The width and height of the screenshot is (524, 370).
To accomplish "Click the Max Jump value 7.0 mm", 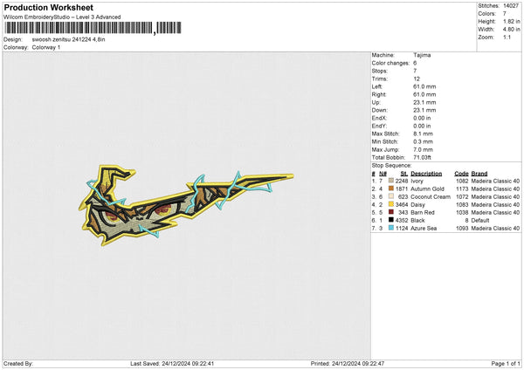I will (423, 149).
